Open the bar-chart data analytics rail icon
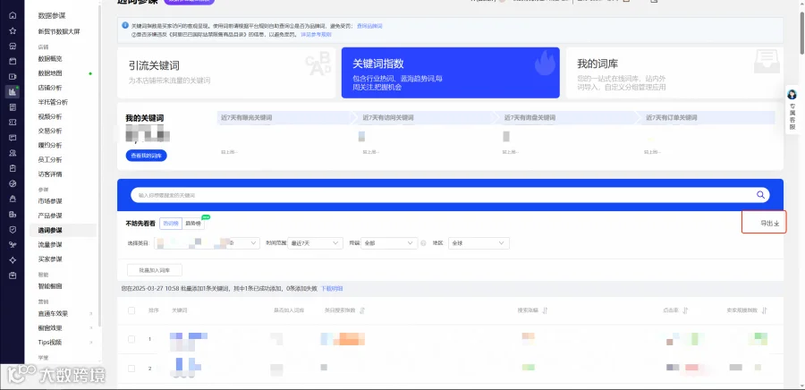Image resolution: width=805 pixels, height=390 pixels. [x=13, y=92]
